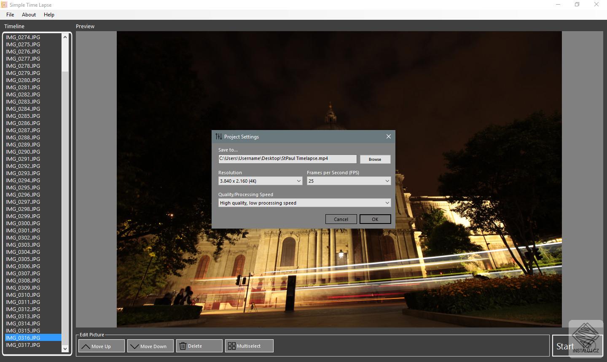Close the Project Settings dialog
This screenshot has width=607, height=362.
point(389,136)
